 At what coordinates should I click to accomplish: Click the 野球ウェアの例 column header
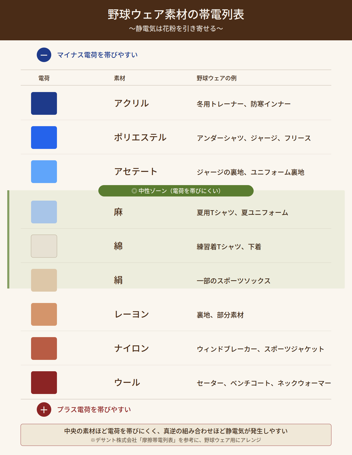tap(217, 78)
